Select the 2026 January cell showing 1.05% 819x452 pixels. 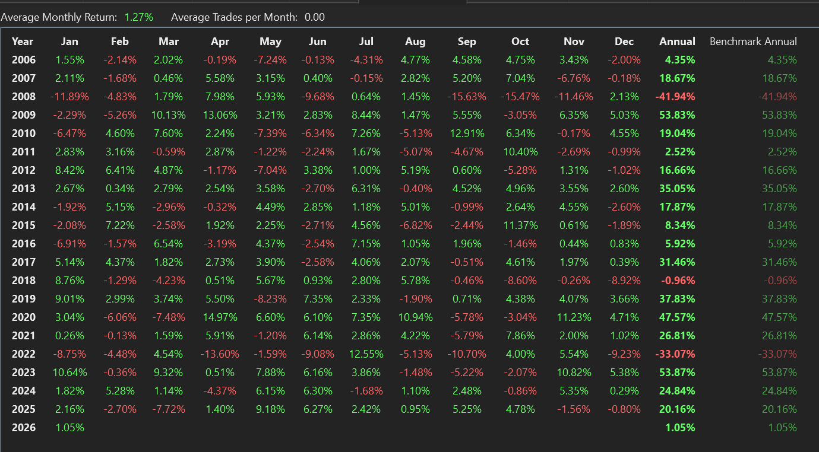coord(69,428)
